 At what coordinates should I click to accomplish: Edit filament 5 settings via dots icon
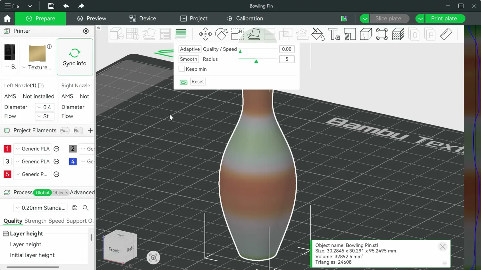(56, 174)
